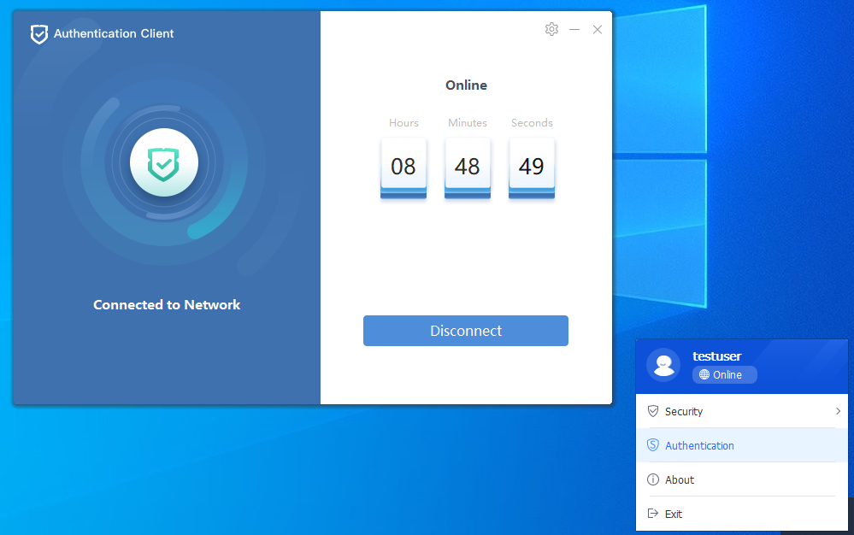Click the Minutes counter showing 48
This screenshot has height=535, width=854.
click(x=468, y=166)
